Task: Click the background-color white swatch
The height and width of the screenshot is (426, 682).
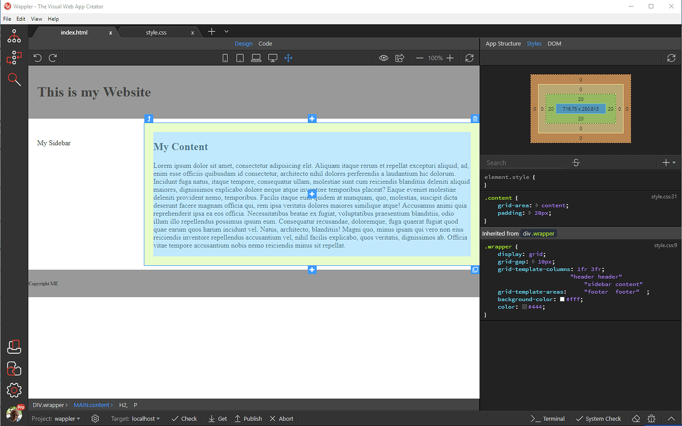Action: [x=562, y=299]
